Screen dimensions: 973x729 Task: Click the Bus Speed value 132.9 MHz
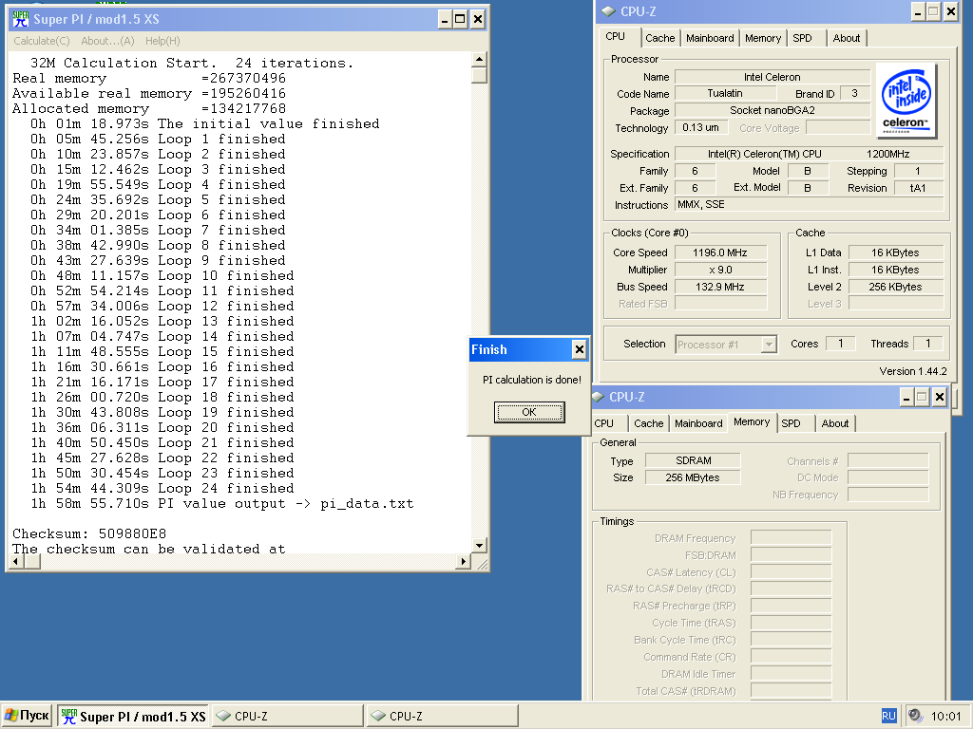point(720,287)
